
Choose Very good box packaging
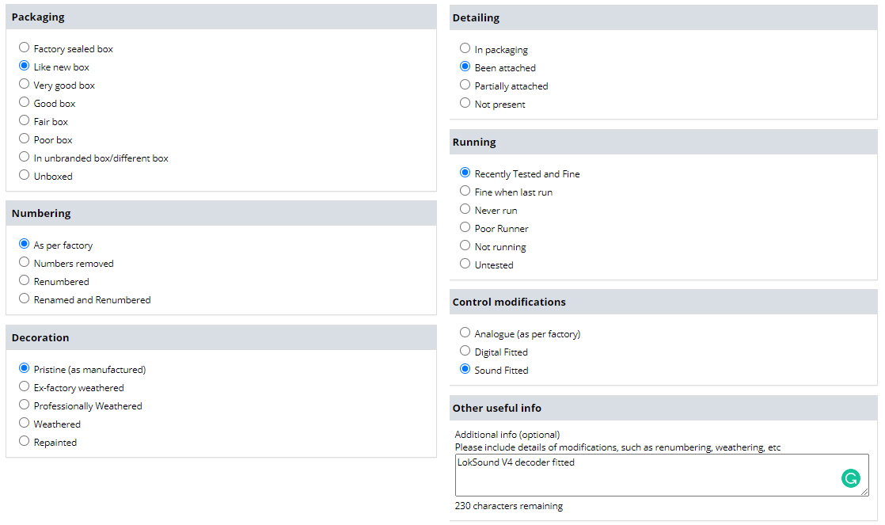pos(25,85)
